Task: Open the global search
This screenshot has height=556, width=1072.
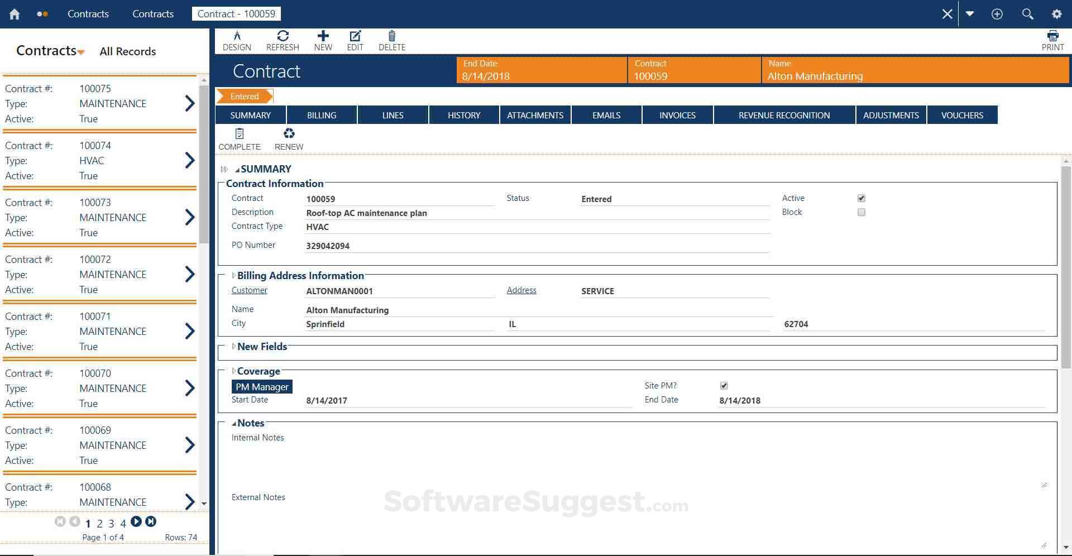Action: click(x=1027, y=14)
